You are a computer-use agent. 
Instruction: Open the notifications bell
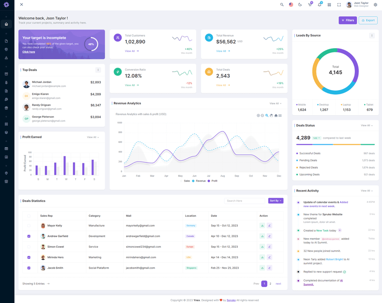[x=319, y=5]
